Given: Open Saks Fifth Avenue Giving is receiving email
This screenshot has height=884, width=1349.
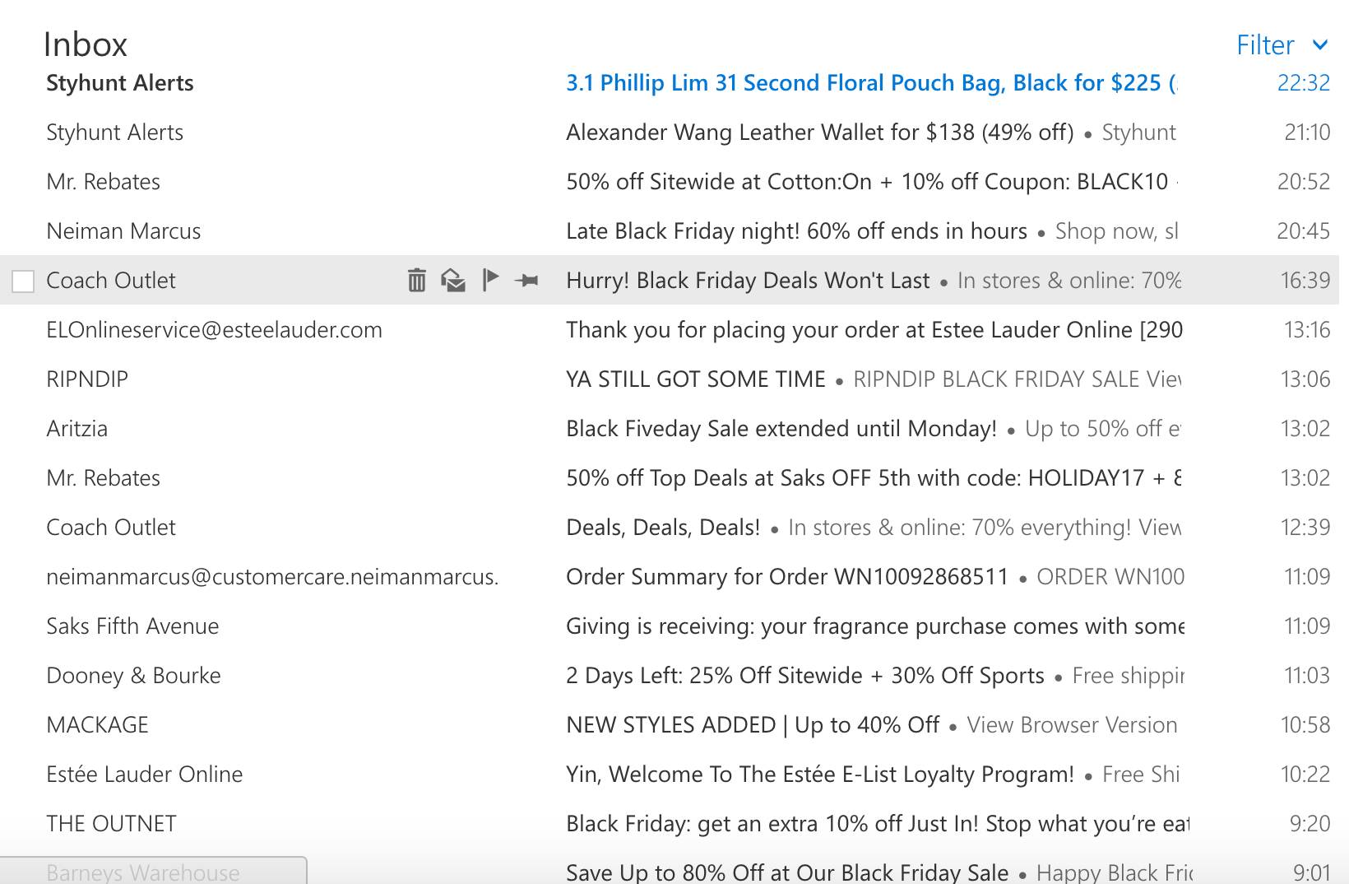Looking at the screenshot, I should tap(874, 626).
